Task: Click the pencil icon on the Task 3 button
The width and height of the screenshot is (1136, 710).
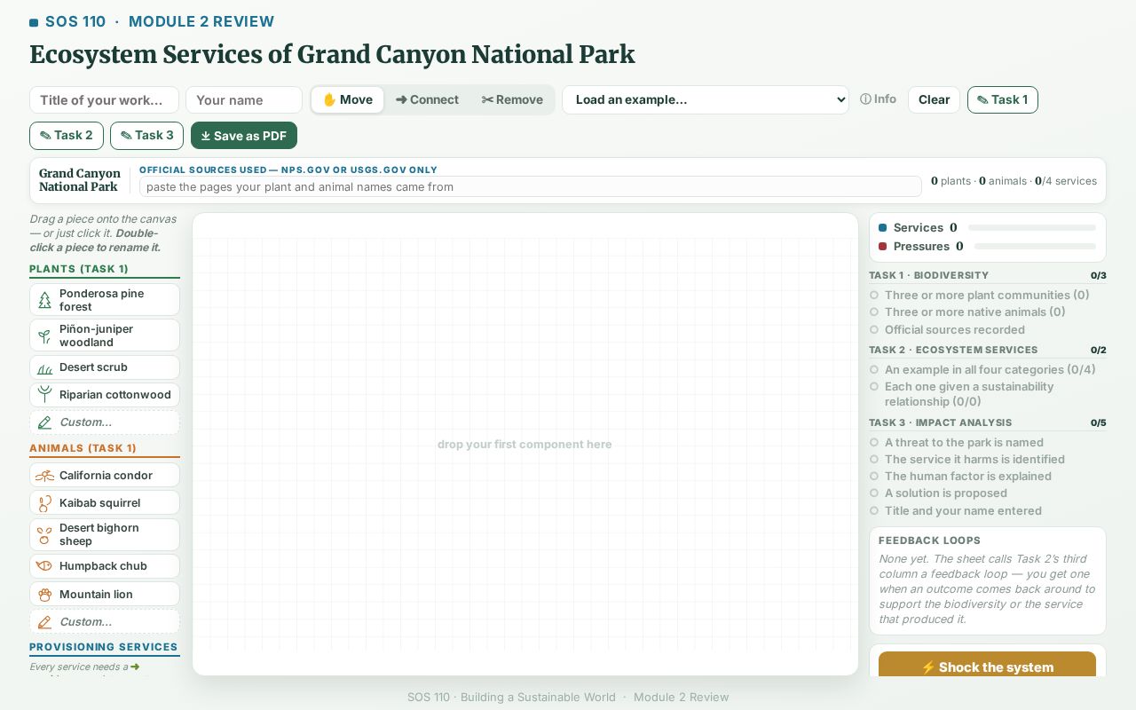Action: pyautogui.click(x=126, y=136)
